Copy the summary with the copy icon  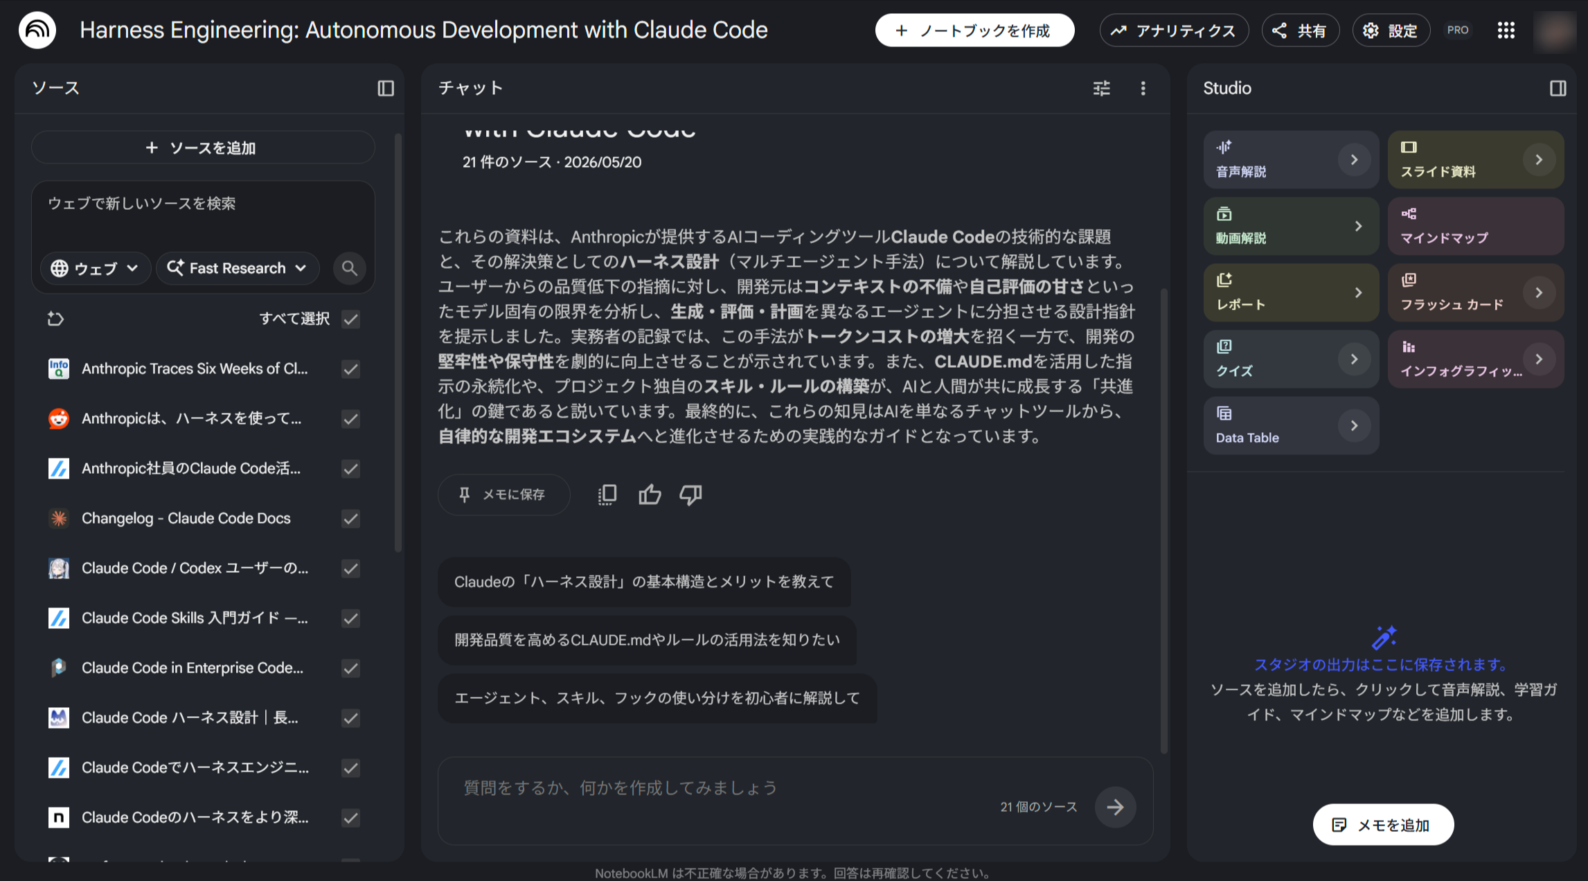(607, 495)
